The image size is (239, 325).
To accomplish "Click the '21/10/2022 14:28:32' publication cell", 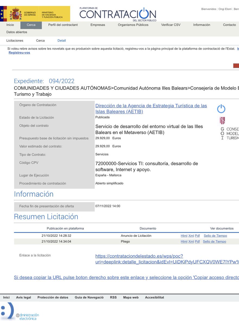I will pos(56,236).
